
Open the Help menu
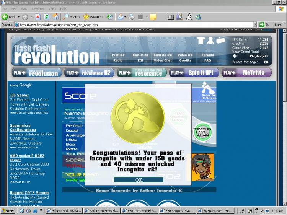coord(63,9)
